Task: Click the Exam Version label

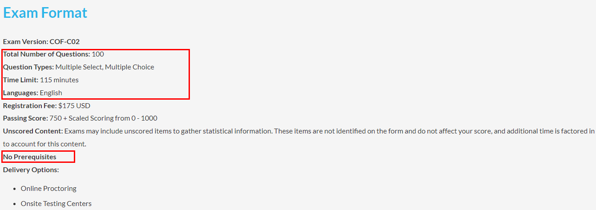Action: click(x=25, y=41)
